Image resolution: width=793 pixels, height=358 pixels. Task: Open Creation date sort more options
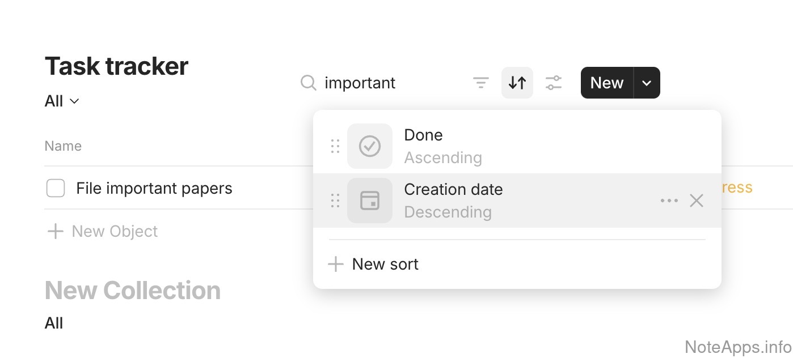pyautogui.click(x=669, y=201)
